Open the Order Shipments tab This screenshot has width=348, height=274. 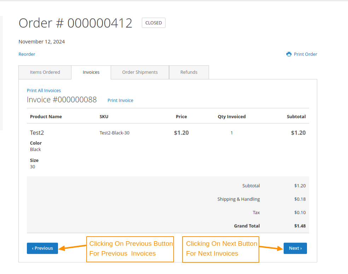coord(140,72)
